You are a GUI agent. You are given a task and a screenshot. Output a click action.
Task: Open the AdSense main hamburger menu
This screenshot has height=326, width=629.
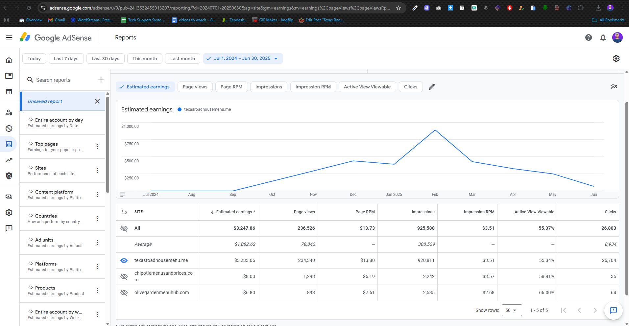pyautogui.click(x=9, y=37)
